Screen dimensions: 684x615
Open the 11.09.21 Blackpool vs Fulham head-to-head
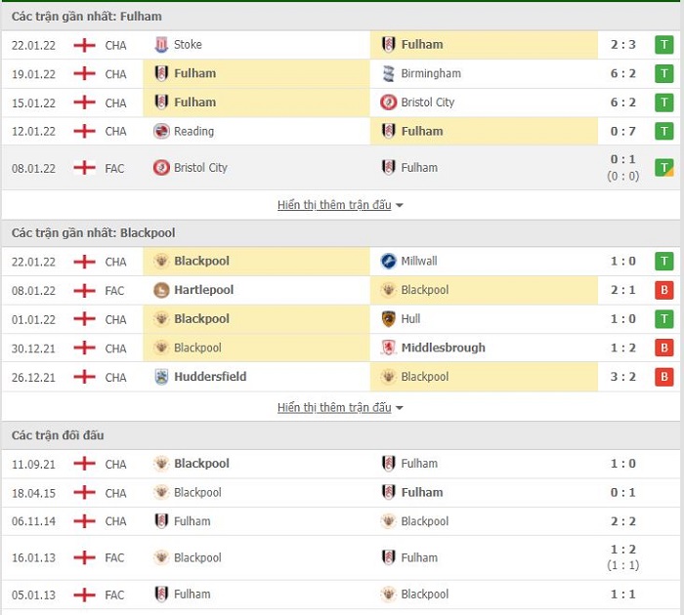tap(340, 464)
